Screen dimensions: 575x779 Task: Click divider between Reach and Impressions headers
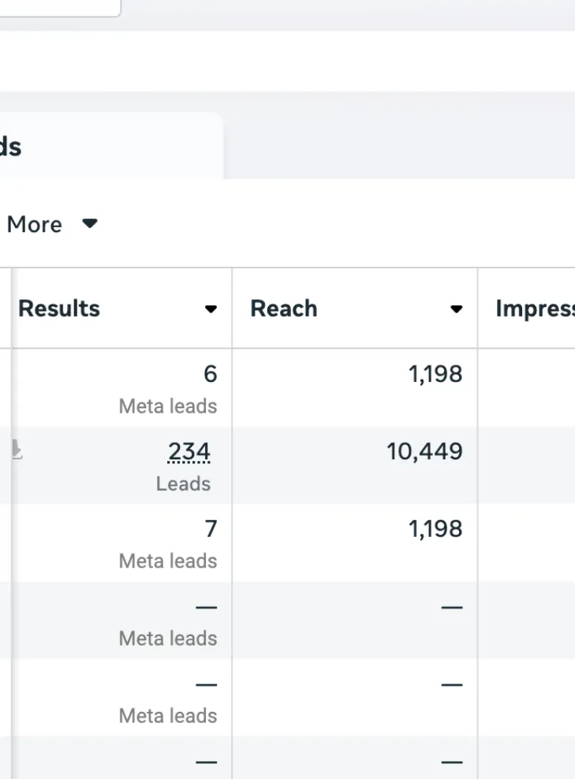tap(477, 309)
